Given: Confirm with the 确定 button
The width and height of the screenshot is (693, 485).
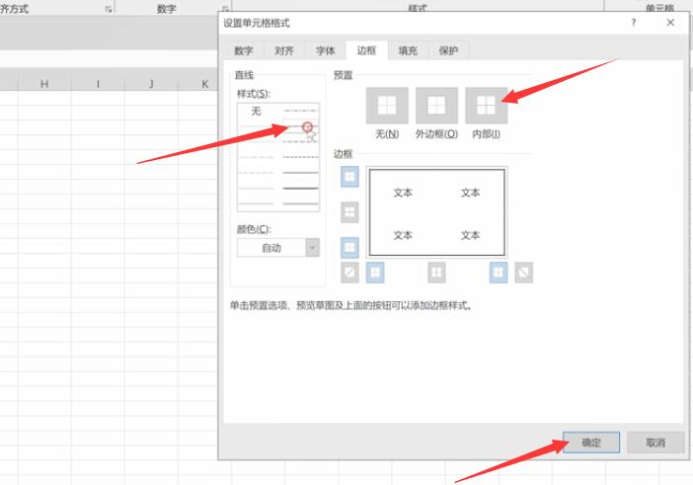Looking at the screenshot, I should pos(591,443).
